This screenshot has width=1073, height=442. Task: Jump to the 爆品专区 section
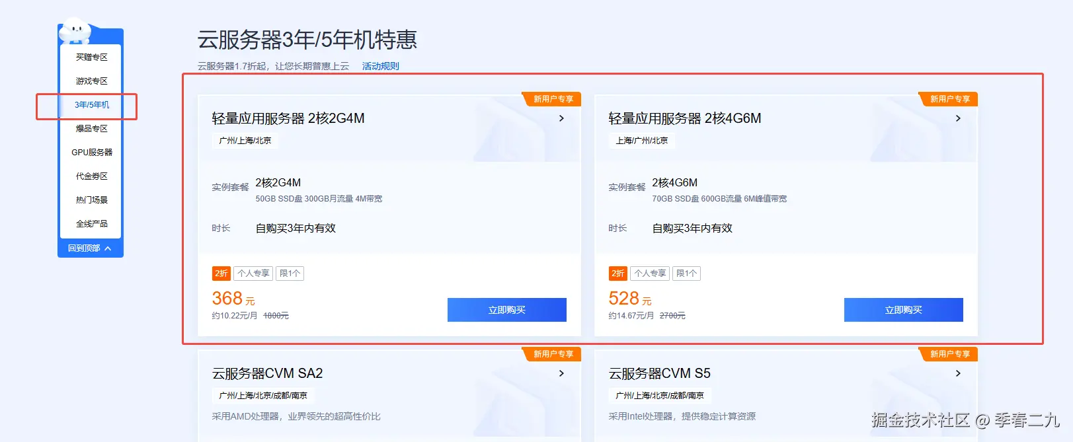[91, 129]
